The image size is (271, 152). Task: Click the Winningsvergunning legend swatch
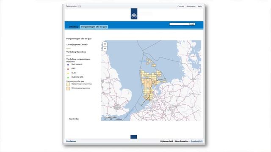(68, 88)
